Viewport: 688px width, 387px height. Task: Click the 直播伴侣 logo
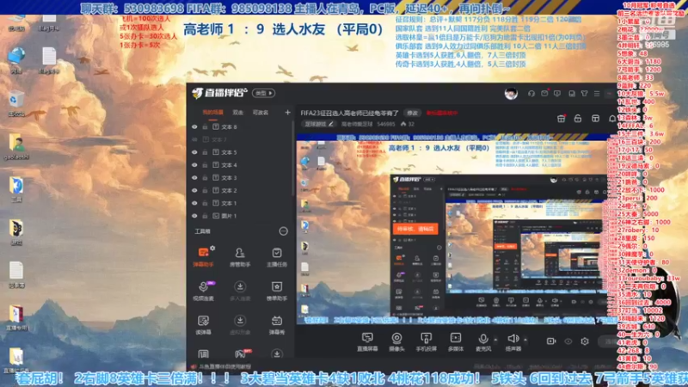(x=219, y=93)
